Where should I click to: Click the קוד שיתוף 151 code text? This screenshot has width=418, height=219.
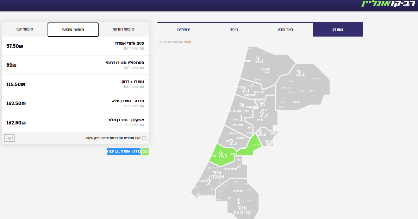pos(134,125)
